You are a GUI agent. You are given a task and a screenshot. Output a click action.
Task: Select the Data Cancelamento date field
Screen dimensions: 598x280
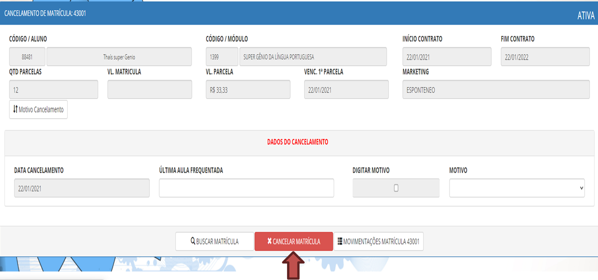[82, 189]
